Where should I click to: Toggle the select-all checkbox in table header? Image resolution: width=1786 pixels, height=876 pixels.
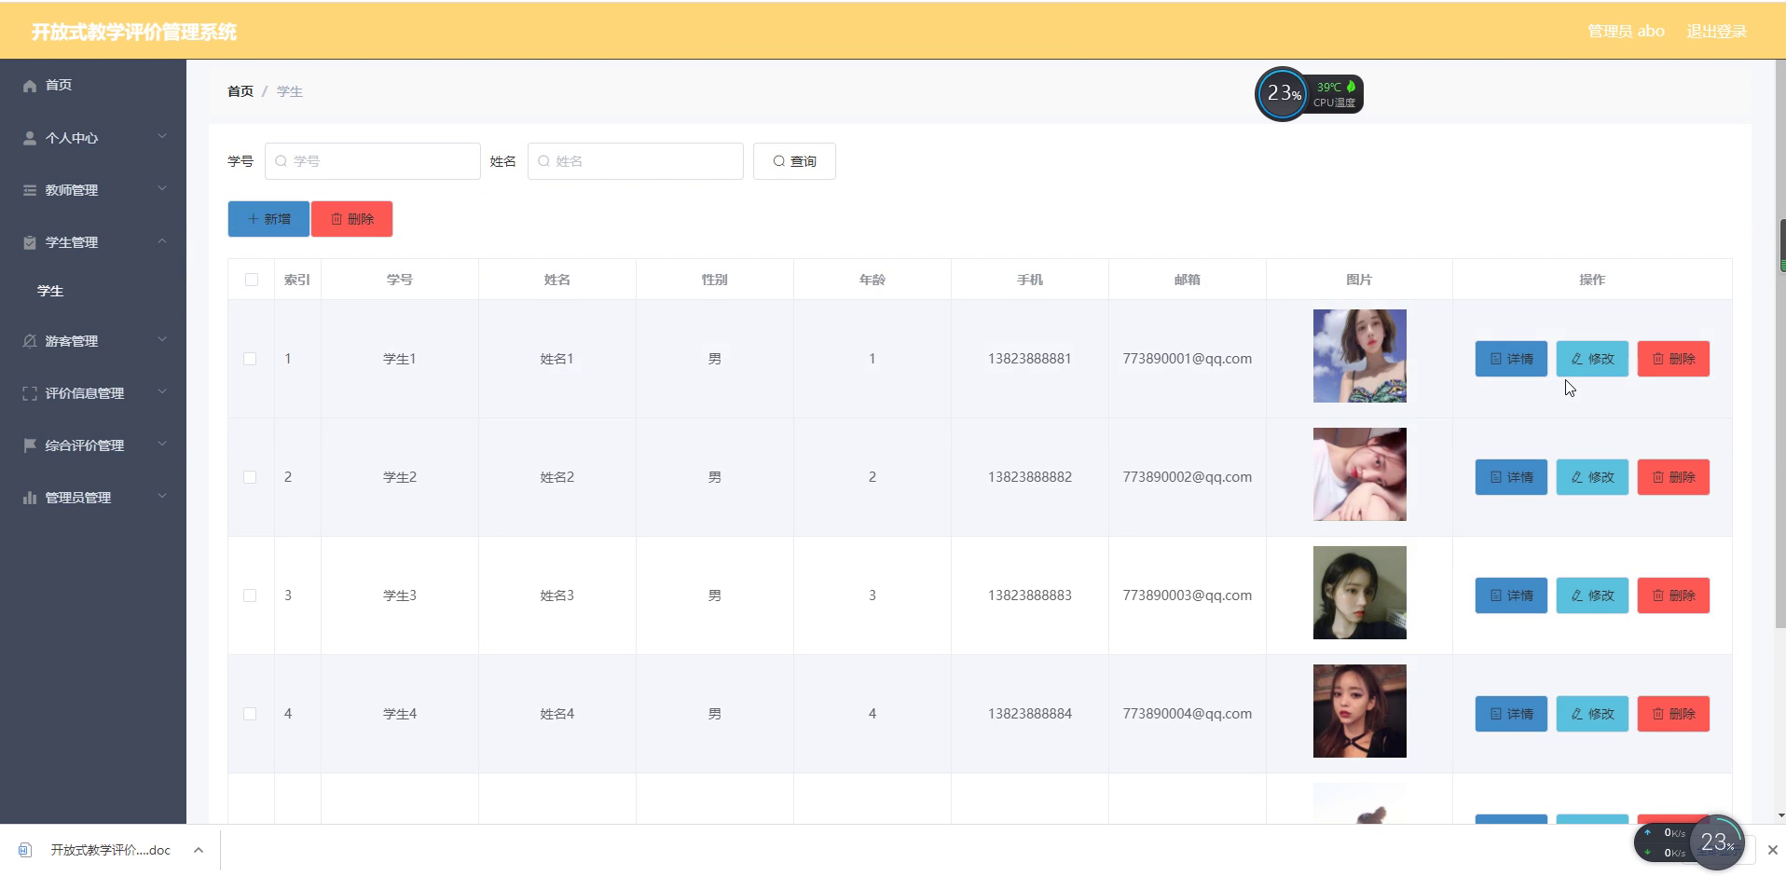point(252,280)
